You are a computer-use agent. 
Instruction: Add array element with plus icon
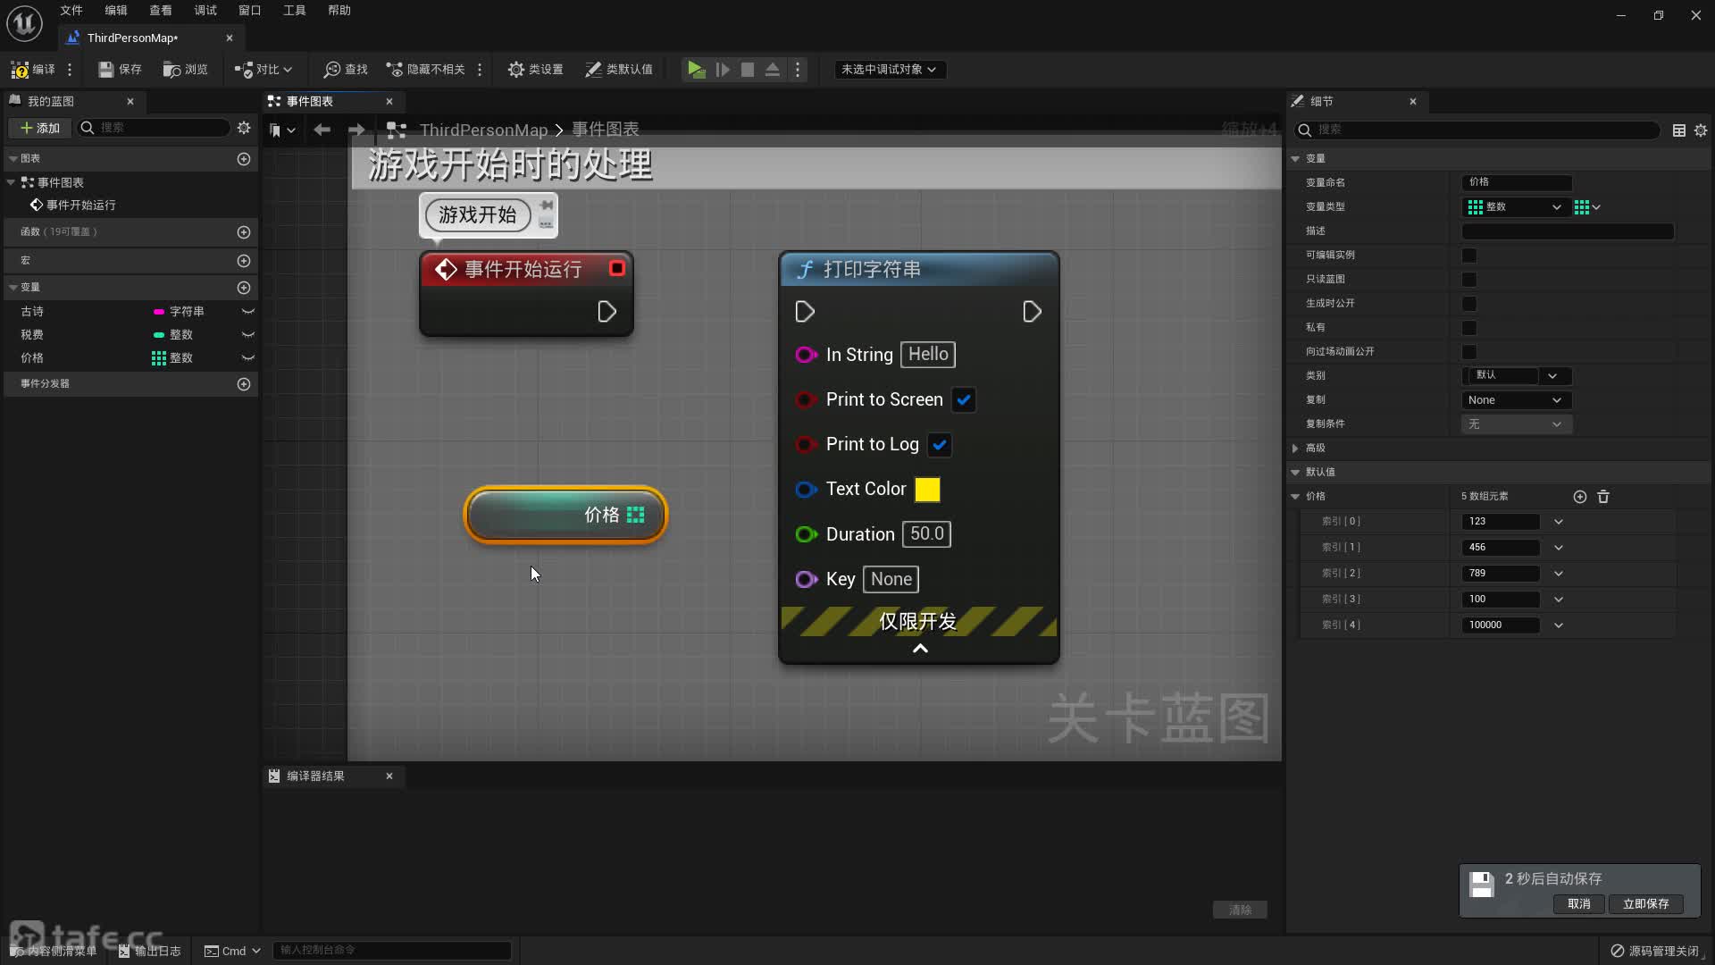point(1580,496)
